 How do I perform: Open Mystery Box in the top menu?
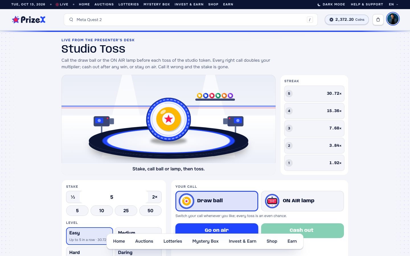click(x=157, y=4)
